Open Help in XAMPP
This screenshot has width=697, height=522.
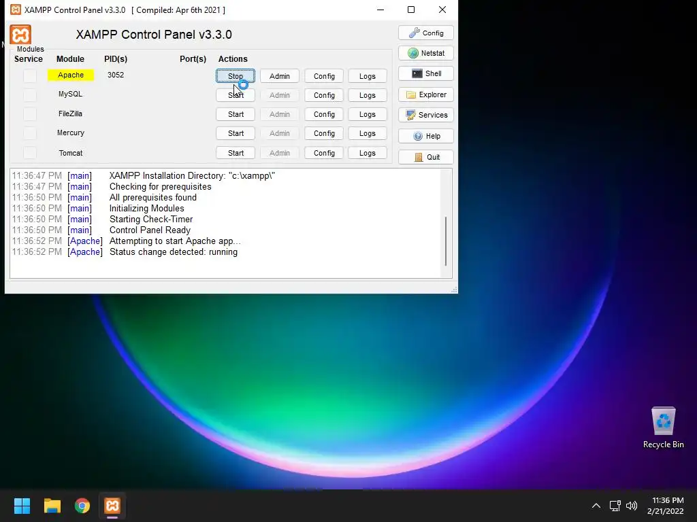point(426,136)
